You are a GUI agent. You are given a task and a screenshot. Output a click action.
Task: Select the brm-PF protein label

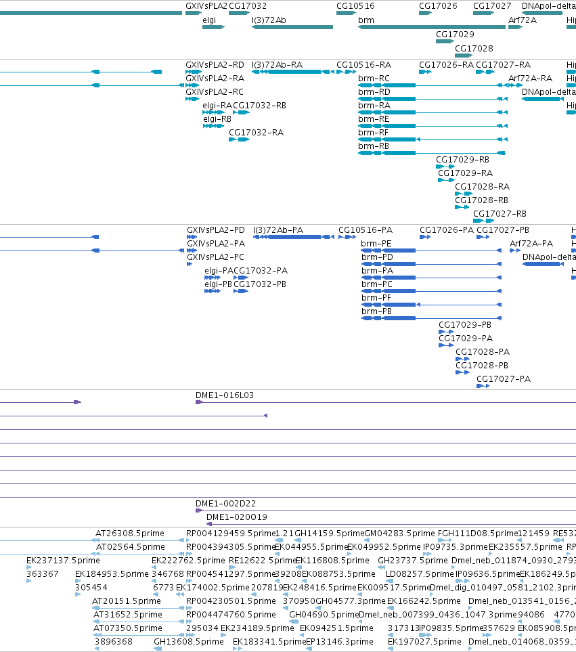[x=376, y=298]
